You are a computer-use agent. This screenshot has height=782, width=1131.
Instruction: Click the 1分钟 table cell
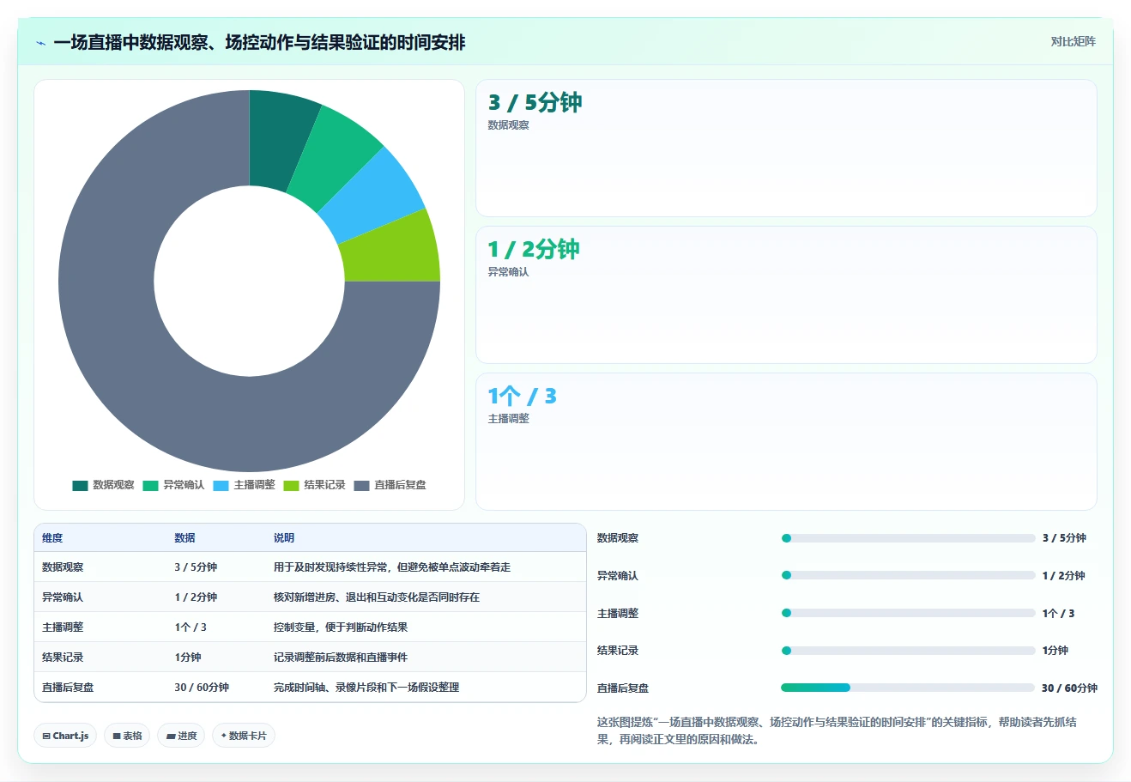(x=187, y=658)
